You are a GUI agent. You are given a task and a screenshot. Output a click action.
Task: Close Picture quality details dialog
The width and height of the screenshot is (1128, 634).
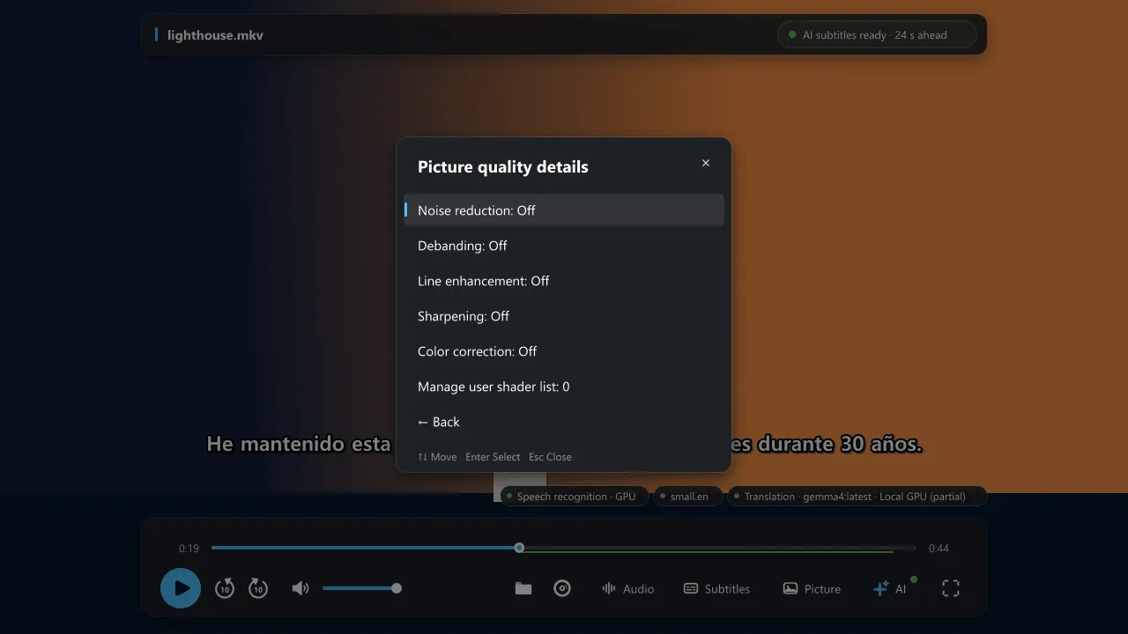[706, 163]
